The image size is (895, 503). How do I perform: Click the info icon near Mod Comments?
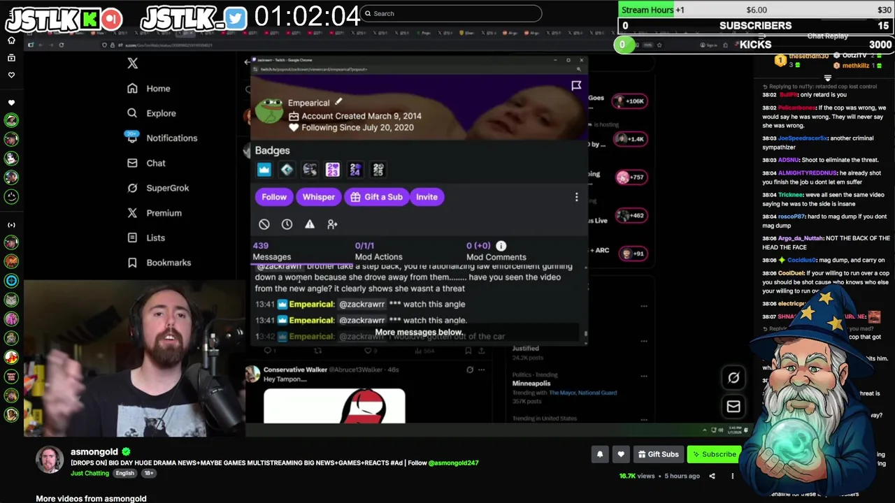[501, 246]
